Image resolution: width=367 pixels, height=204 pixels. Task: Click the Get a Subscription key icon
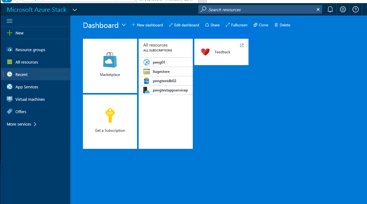[110, 115]
